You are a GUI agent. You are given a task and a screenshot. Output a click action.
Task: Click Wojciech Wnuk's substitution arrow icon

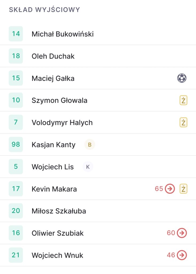coord(182,255)
